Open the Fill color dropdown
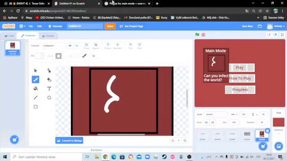Viewport: 287px width, 161px height. 40,56
